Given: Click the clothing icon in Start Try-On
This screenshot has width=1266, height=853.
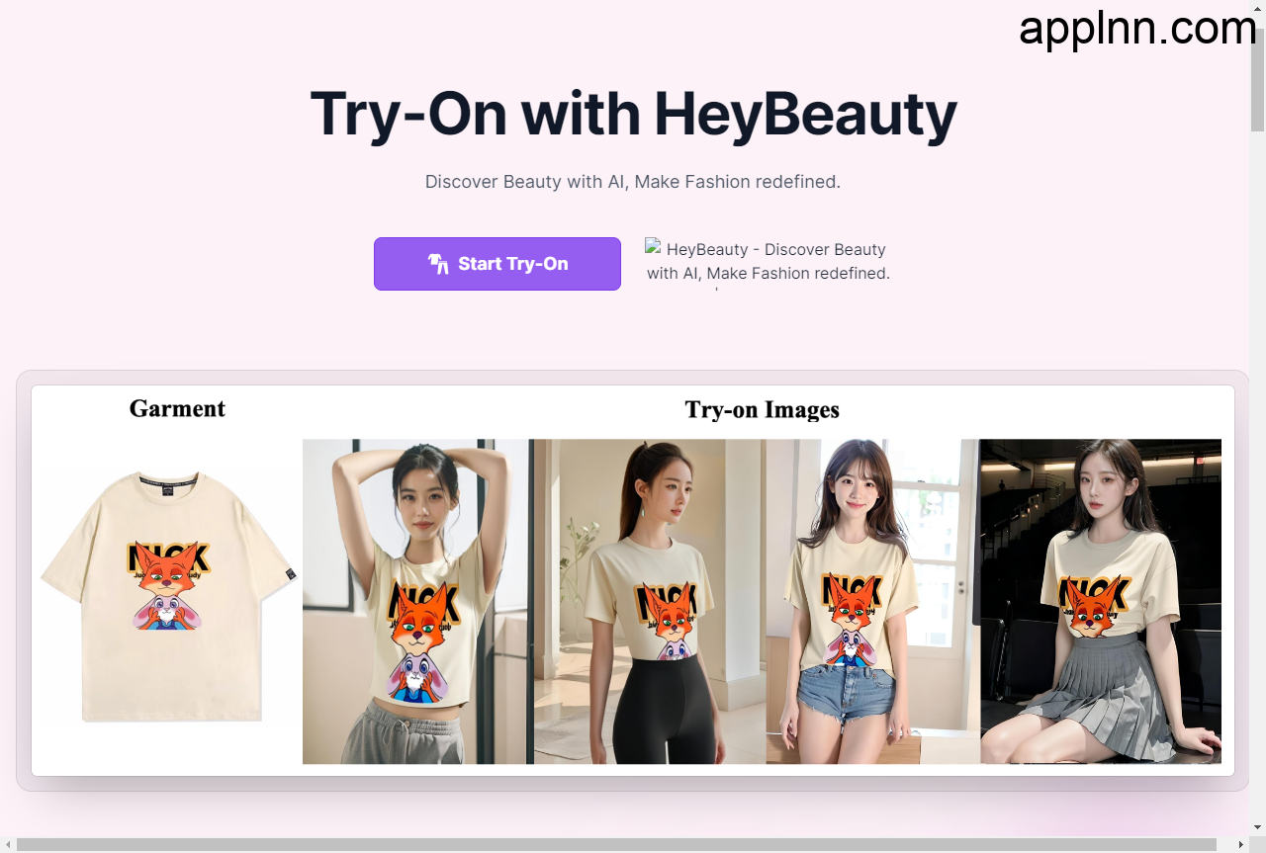Looking at the screenshot, I should 438,264.
